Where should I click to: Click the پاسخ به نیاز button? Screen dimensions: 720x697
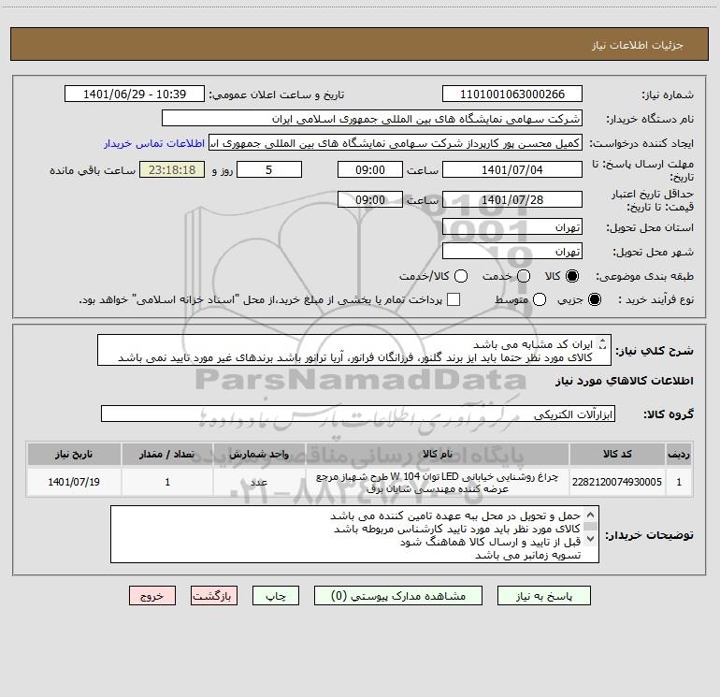tap(544, 596)
